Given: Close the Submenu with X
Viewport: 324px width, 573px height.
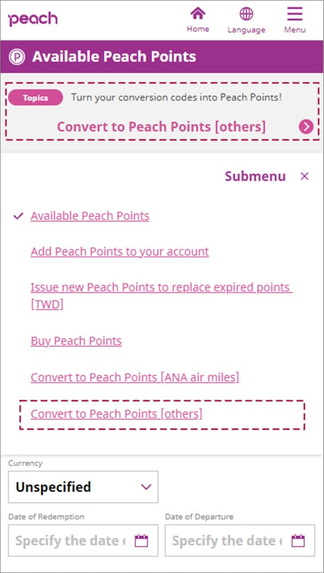Looking at the screenshot, I should 304,177.
